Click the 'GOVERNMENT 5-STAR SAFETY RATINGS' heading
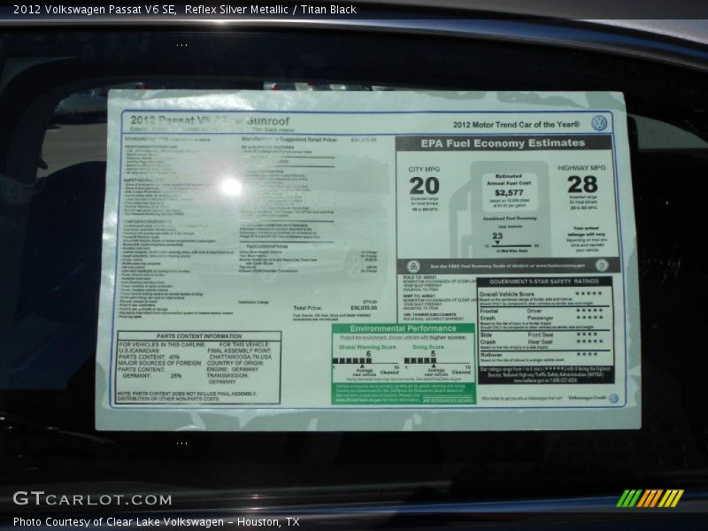 point(544,281)
